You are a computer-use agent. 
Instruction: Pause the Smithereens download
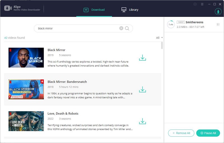(218, 24)
